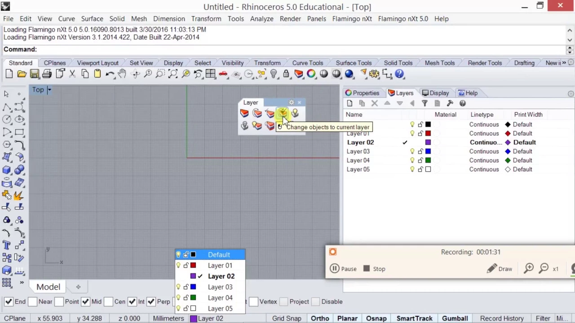Click the Draw button in recorder bar
This screenshot has width=575, height=323.
(x=500, y=269)
